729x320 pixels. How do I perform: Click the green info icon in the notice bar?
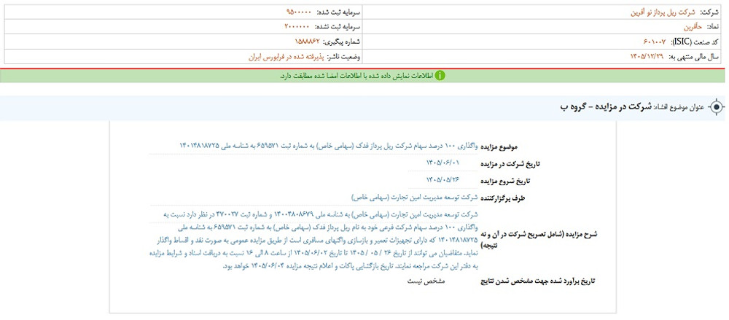(x=440, y=76)
